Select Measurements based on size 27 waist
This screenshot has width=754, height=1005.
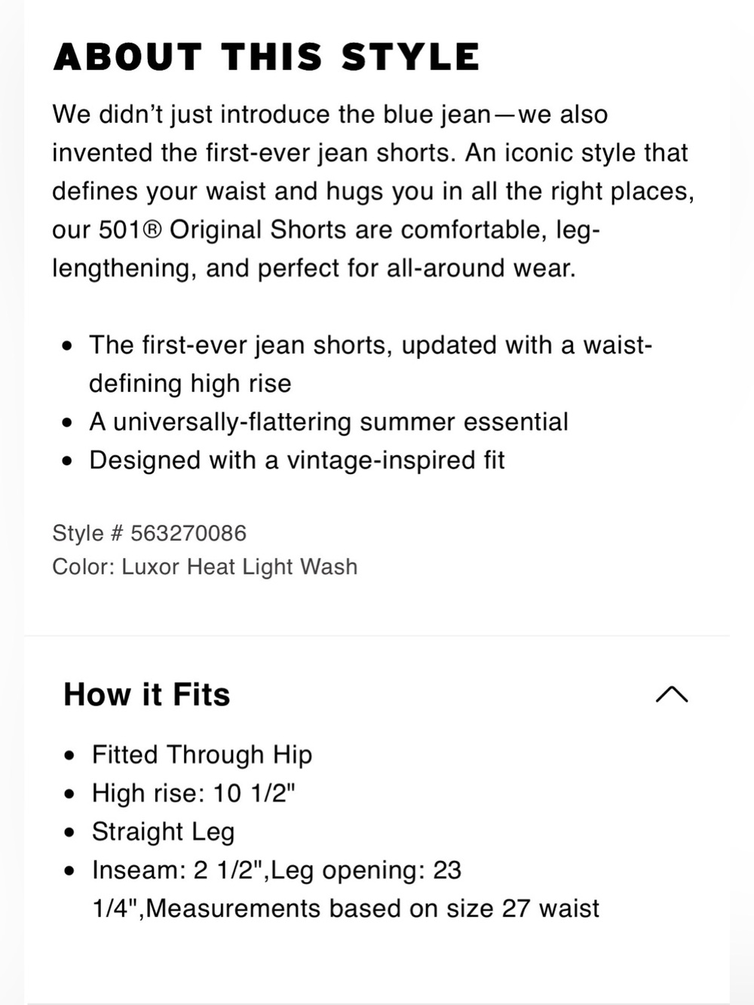pos(372,908)
